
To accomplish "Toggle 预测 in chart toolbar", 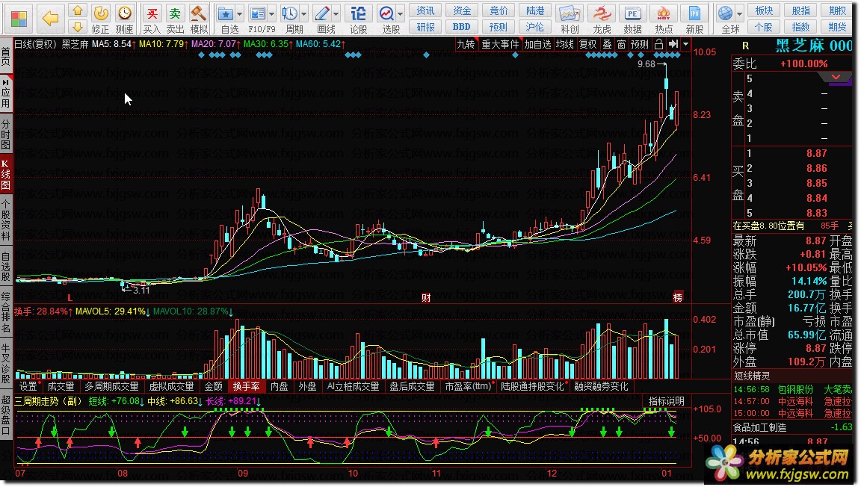I will click(x=640, y=45).
